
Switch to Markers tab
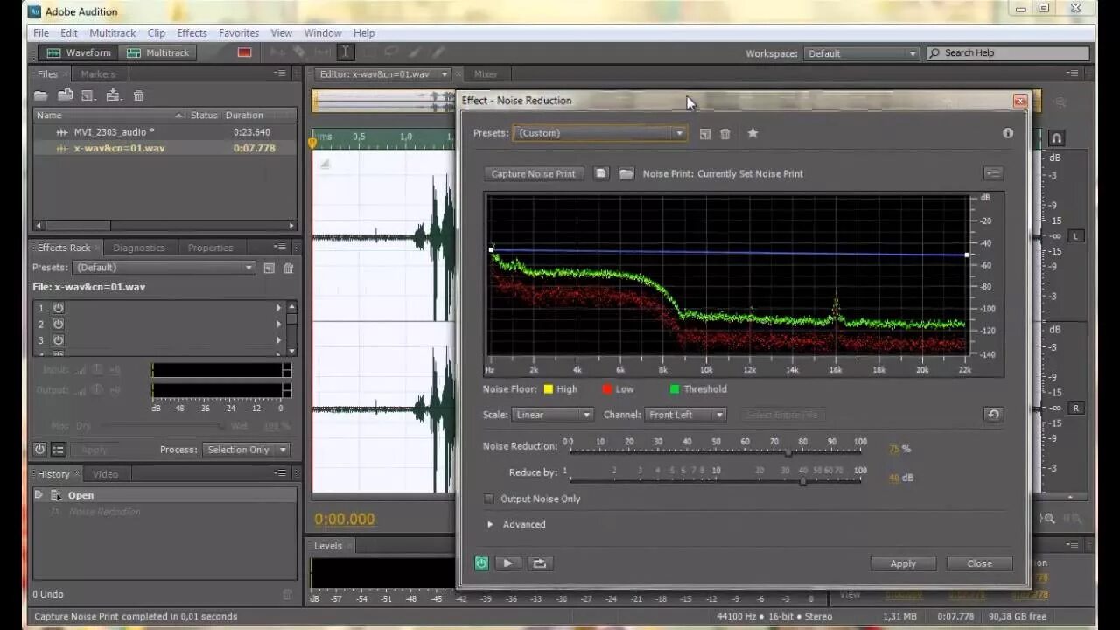click(98, 74)
